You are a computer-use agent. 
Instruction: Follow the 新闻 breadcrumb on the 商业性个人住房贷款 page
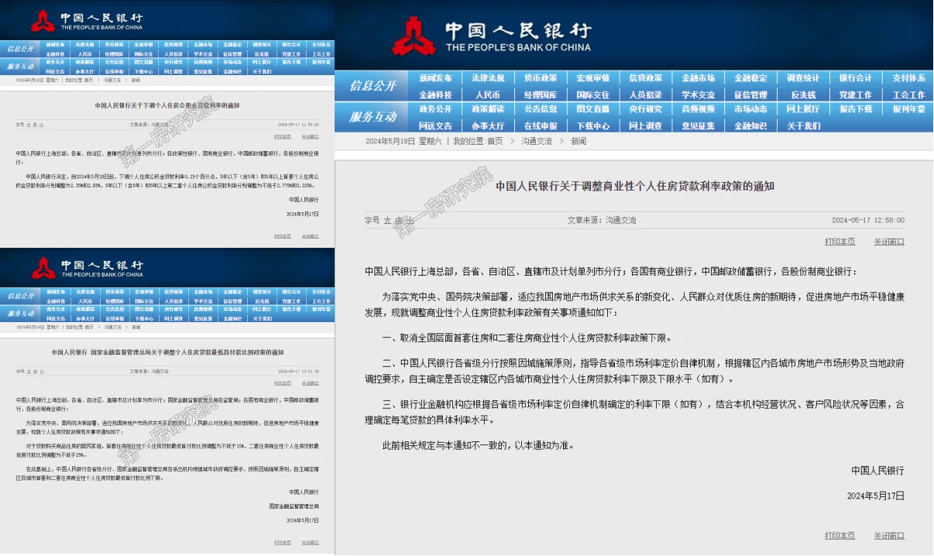pyautogui.click(x=579, y=142)
